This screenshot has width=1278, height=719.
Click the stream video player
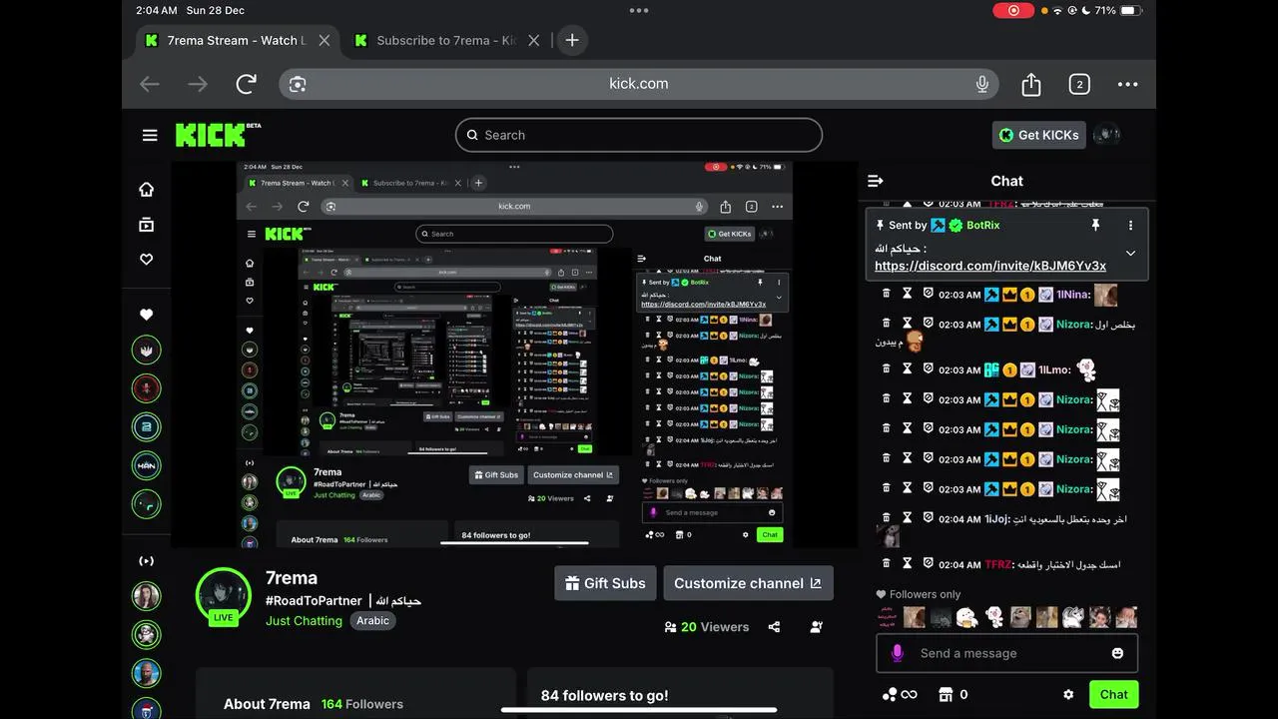514,355
